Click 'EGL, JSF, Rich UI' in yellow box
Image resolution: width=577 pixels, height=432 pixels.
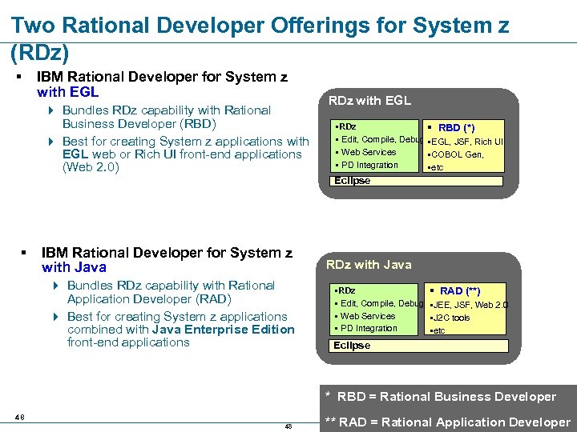(466, 142)
